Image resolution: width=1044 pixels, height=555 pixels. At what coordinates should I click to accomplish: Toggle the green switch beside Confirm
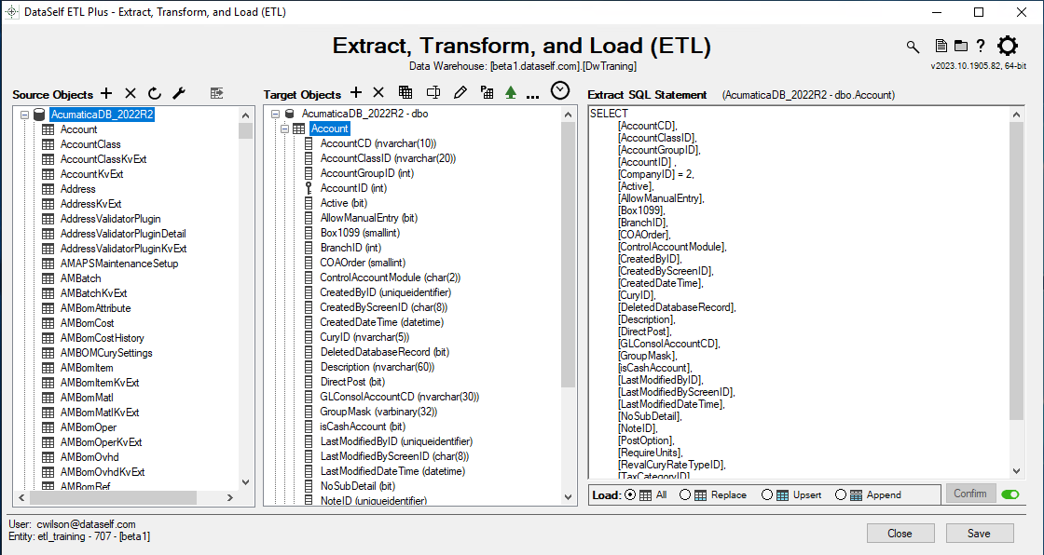coord(1010,494)
